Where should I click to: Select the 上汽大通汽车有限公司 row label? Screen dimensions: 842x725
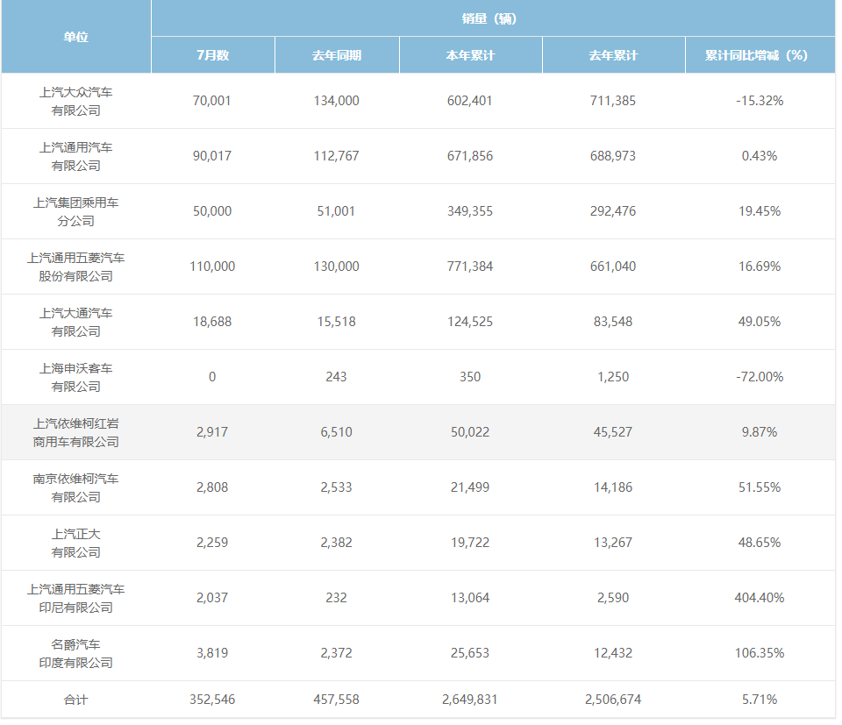coord(75,323)
